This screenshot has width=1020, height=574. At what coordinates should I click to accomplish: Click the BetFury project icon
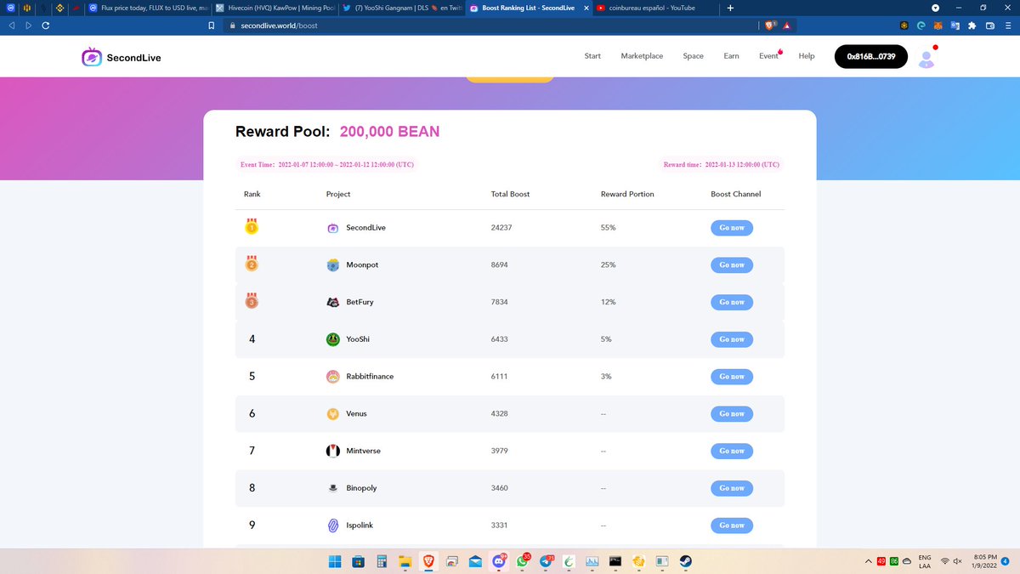333,302
